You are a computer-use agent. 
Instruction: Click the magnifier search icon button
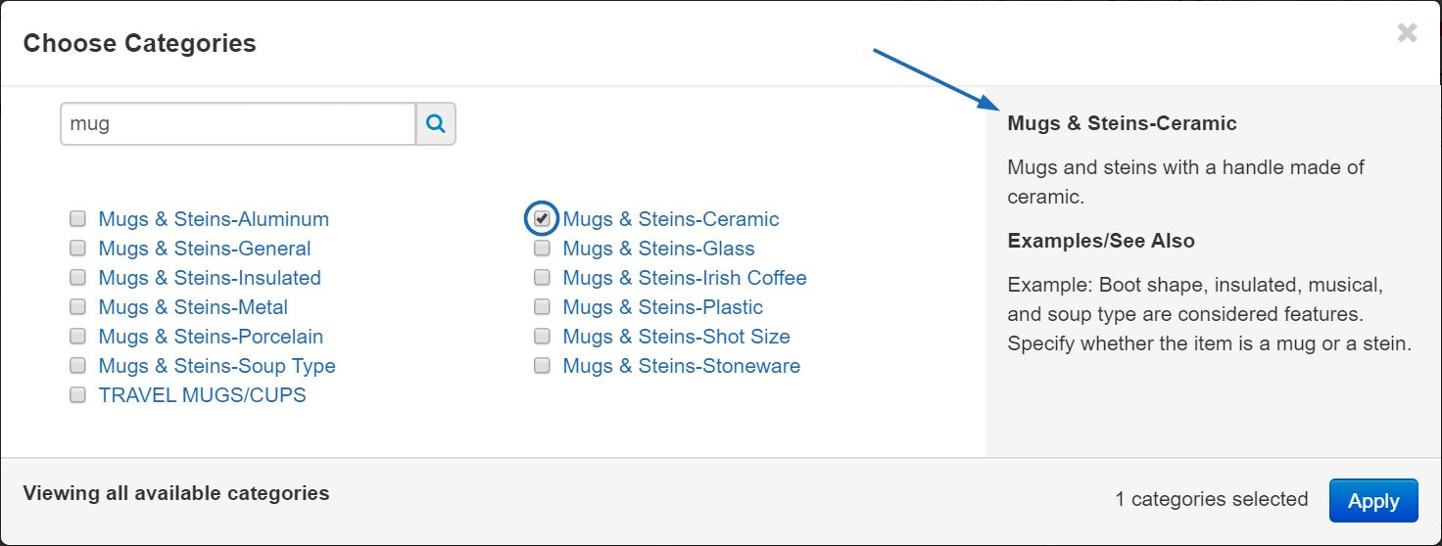point(436,124)
